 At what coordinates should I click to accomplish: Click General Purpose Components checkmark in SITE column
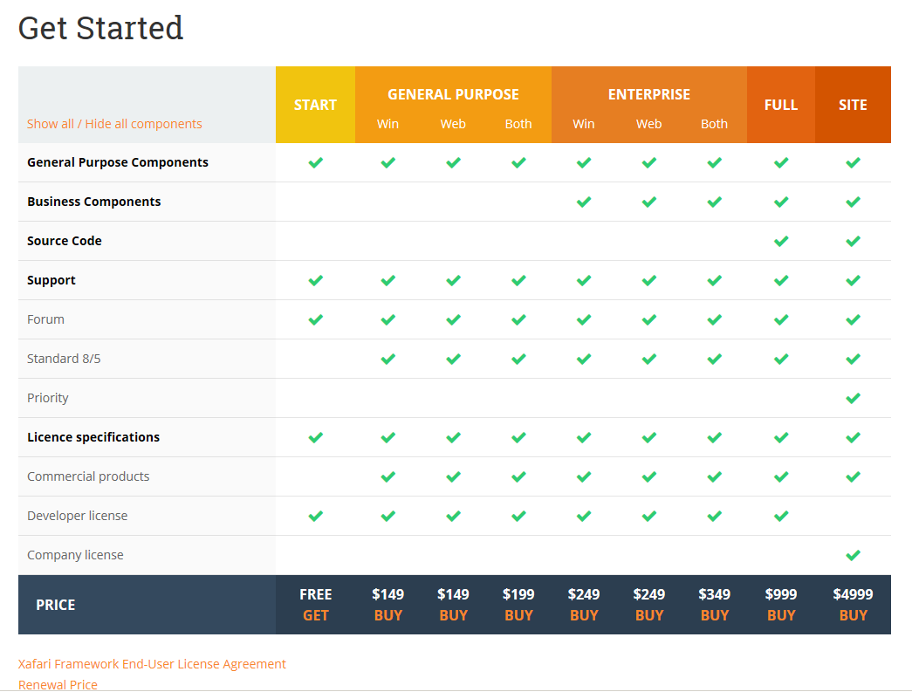click(854, 162)
